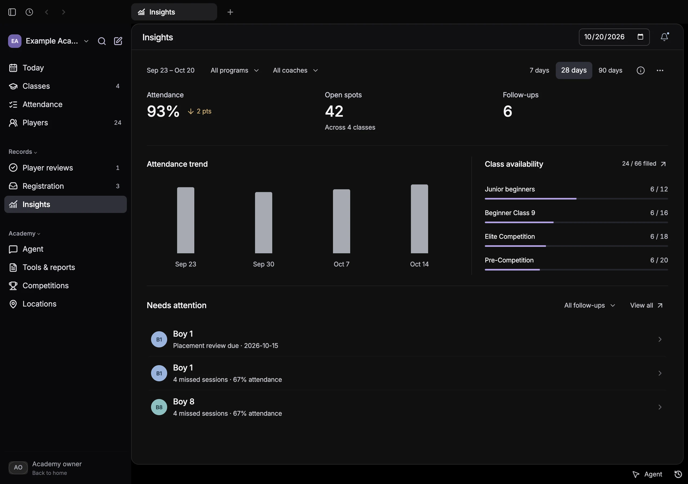688x484 pixels.
Task: Open the history clock icon
Action: coord(29,12)
